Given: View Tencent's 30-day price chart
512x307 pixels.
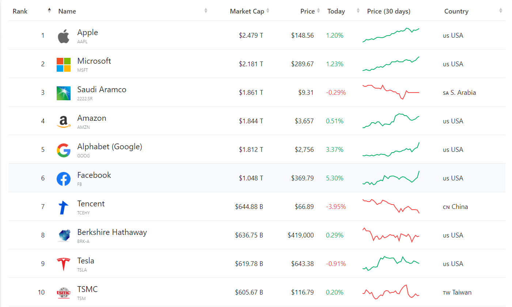Looking at the screenshot, I should click(391, 206).
